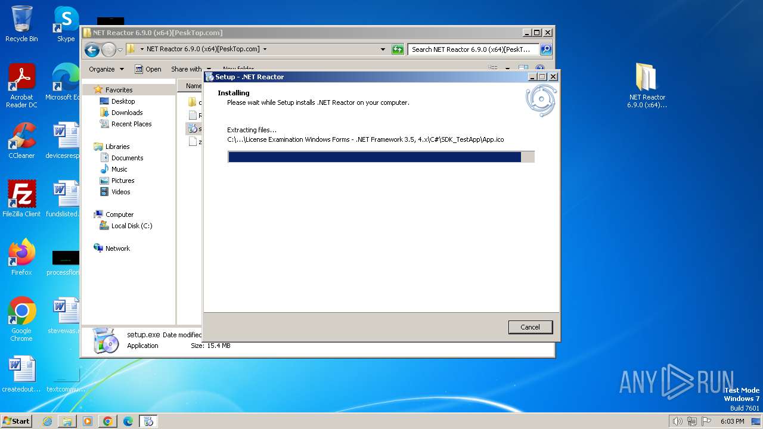This screenshot has width=763, height=429.
Task: Select Favorites in navigation pane
Action: point(119,90)
